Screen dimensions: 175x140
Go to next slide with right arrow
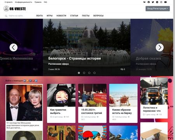click(159, 47)
